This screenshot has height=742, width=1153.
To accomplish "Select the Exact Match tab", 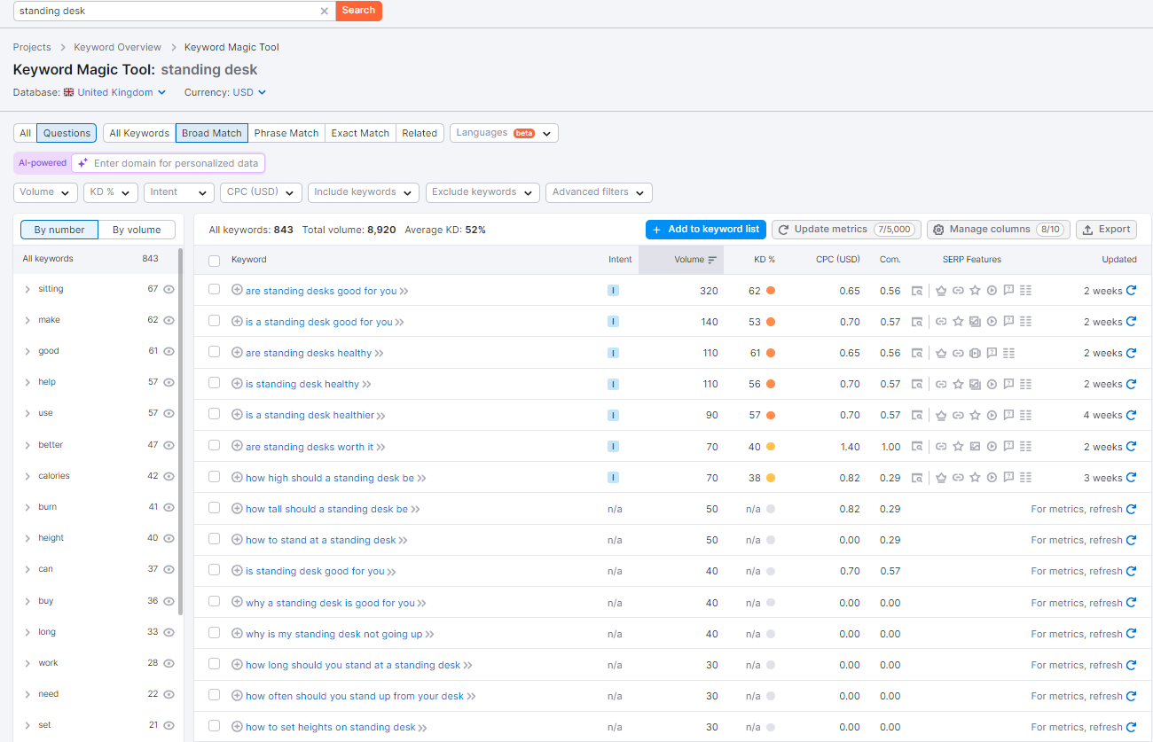I will coord(360,133).
